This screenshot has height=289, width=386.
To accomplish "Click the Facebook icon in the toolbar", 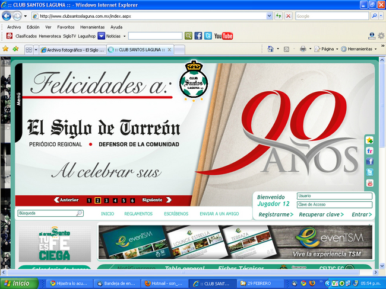I will click(198, 36).
